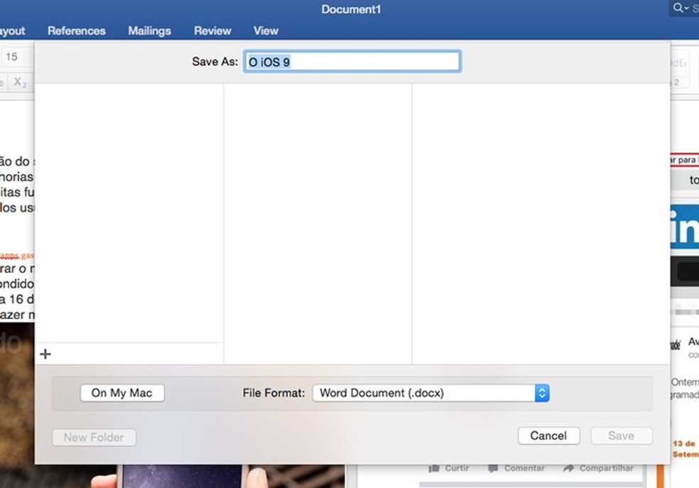Click Compartilhar in the background browser window
The height and width of the screenshot is (488, 699).
[x=598, y=468]
